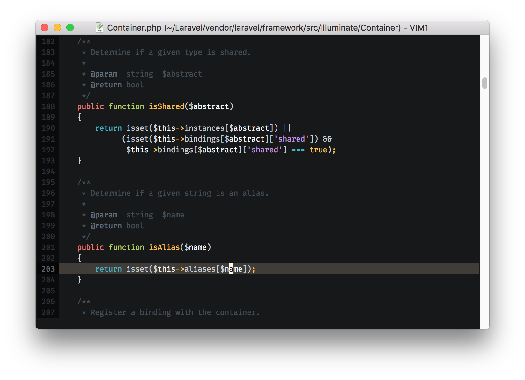Place cursor on 'Determine if a given string is an alias.' comment
The height and width of the screenshot is (380, 525).
pos(180,193)
